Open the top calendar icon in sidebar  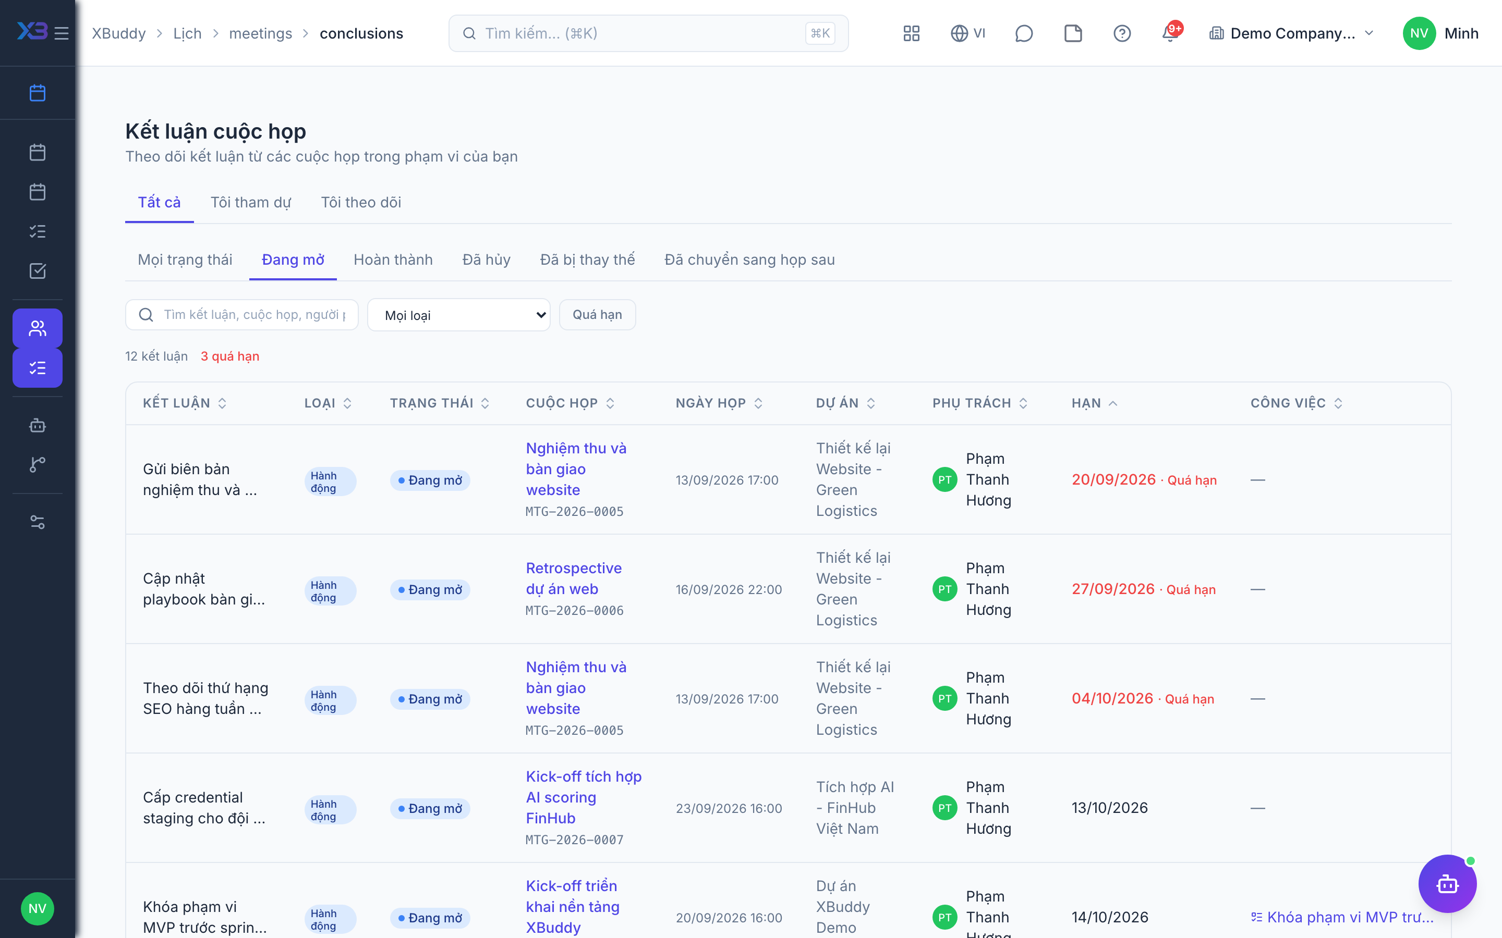pyautogui.click(x=37, y=92)
